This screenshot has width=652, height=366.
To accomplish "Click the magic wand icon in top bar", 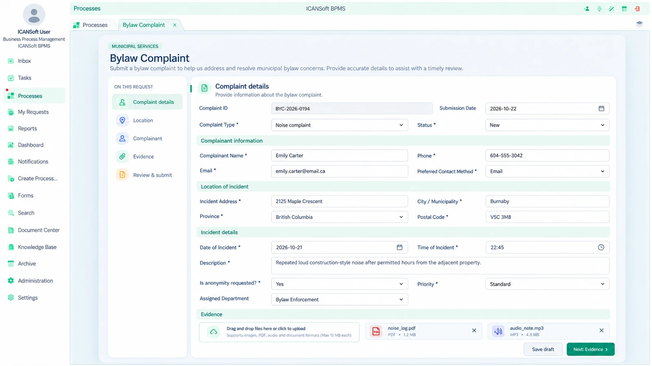I will (x=612, y=9).
